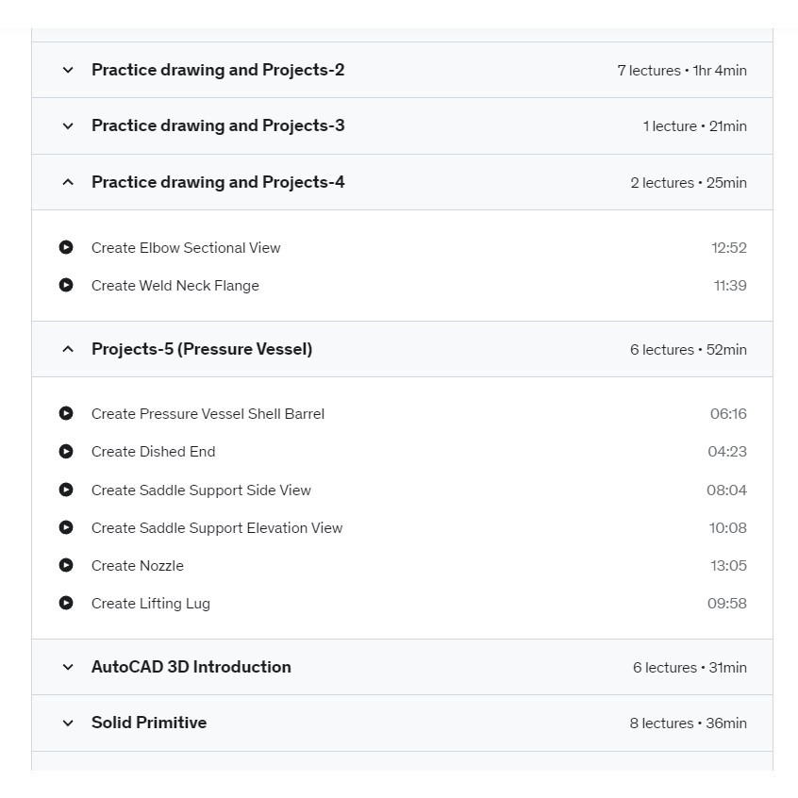Expand Practice drawing and Projects-3 chevron

tap(68, 126)
